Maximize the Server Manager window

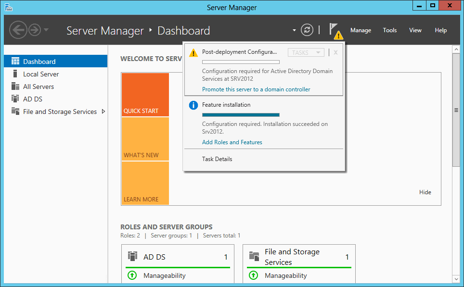coord(432,6)
